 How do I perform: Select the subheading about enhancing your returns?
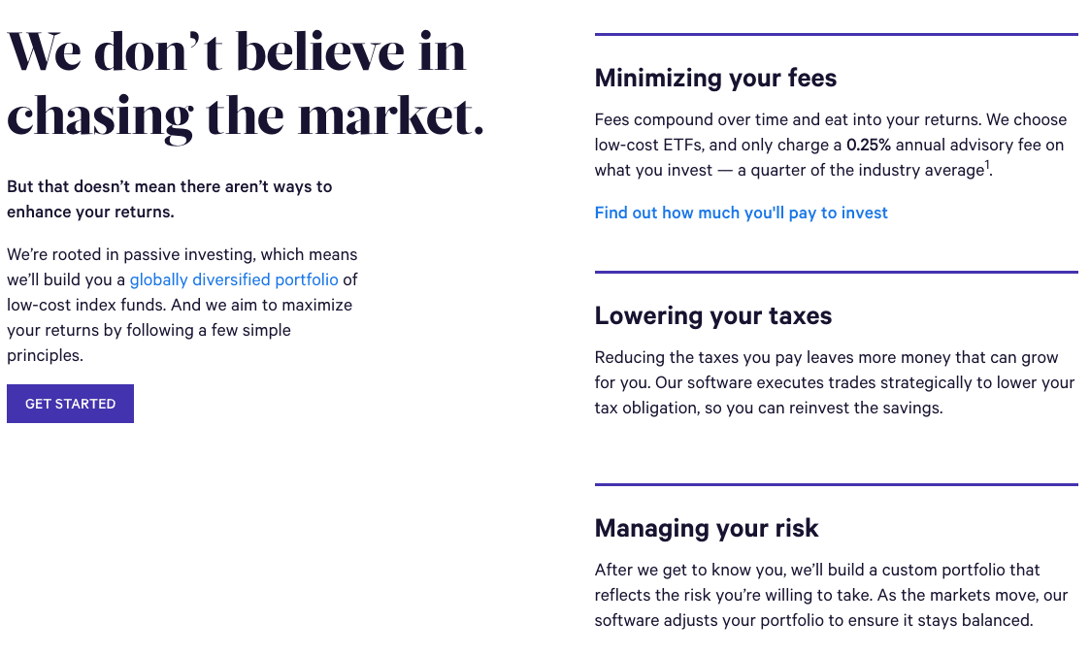point(170,198)
